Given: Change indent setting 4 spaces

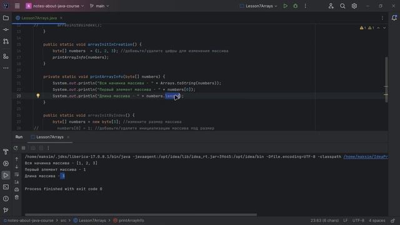Looking at the screenshot, I should (x=377, y=221).
